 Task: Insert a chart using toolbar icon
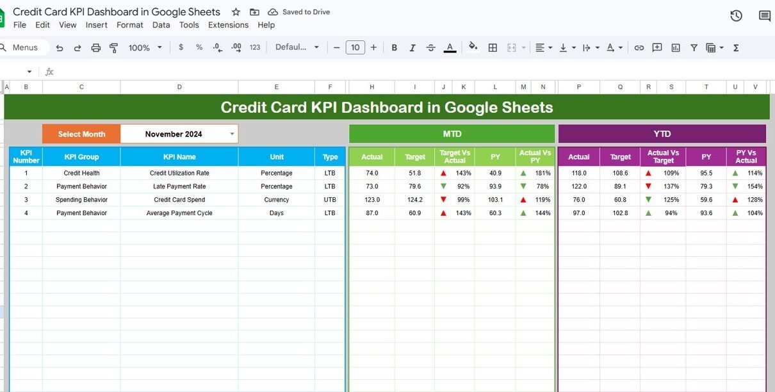[x=675, y=47]
